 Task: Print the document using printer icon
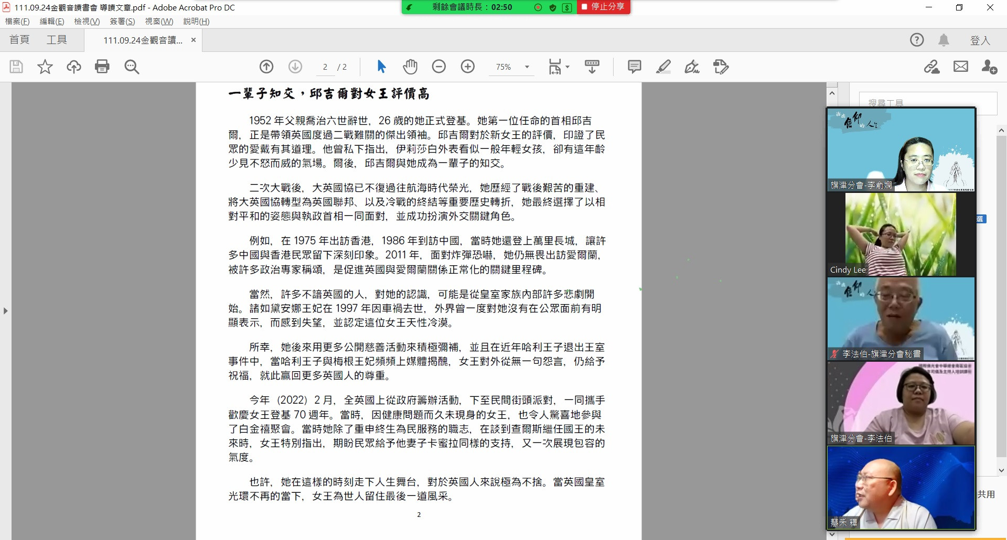[102, 67]
